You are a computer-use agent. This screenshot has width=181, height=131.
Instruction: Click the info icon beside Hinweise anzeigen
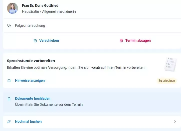click(x=9, y=81)
